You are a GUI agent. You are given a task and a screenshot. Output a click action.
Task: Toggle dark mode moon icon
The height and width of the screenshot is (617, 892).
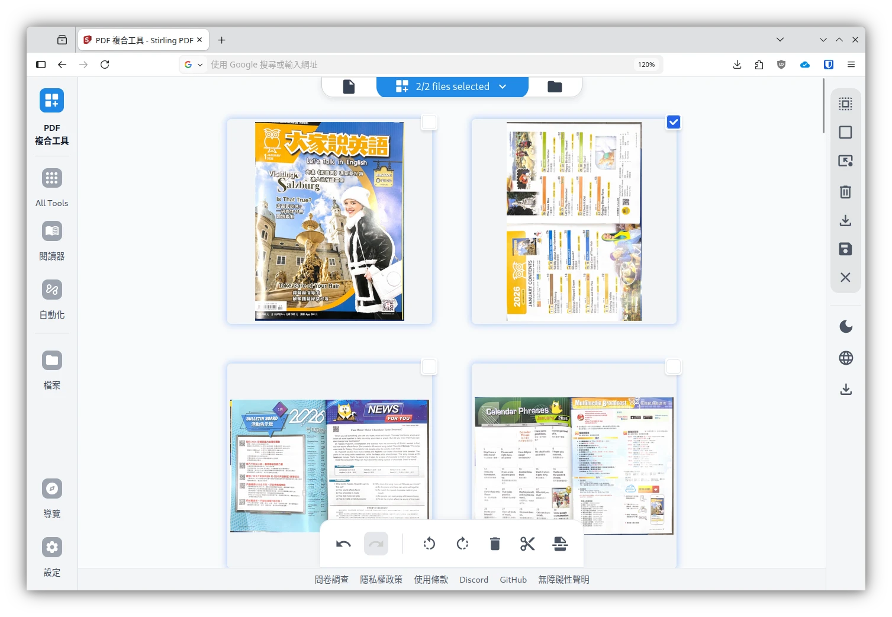[846, 327]
